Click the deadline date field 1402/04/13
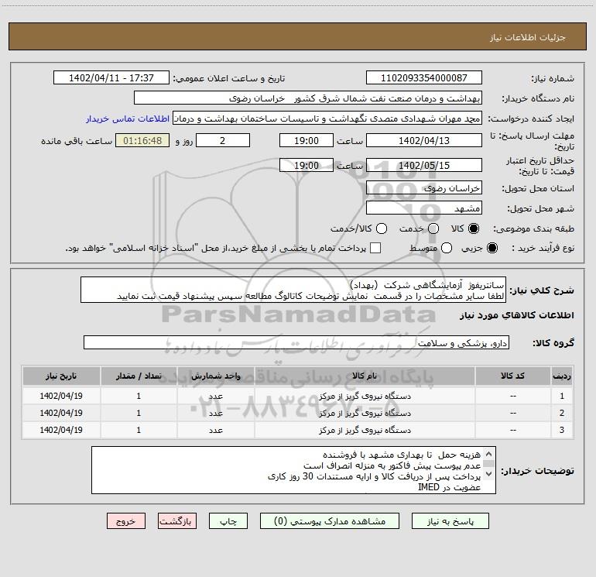Screen dimensions: 596x577 (424, 140)
